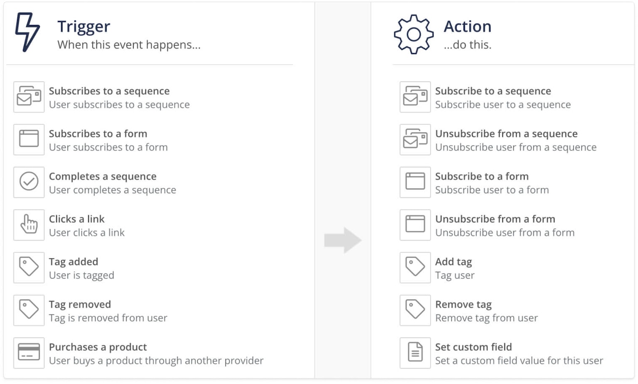Choose the Add tag action
Image resolution: width=638 pixels, height=384 pixels.
pos(453,262)
